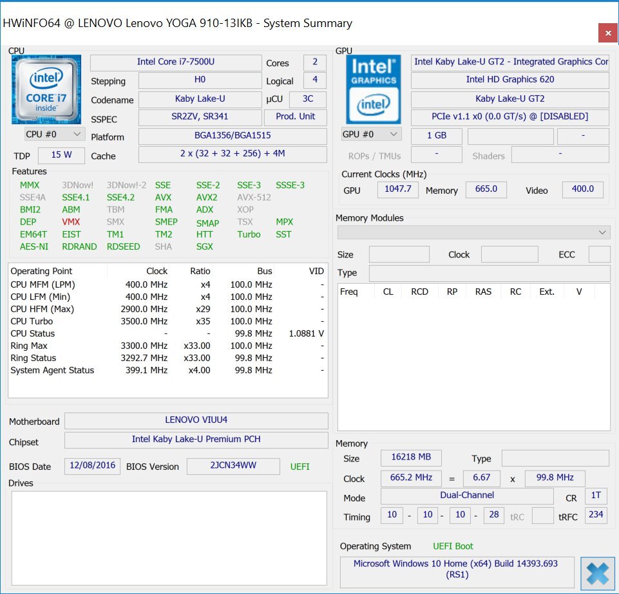The width and height of the screenshot is (619, 594).
Task: Click the Dual-Channel memory mode field
Action: [x=467, y=496]
